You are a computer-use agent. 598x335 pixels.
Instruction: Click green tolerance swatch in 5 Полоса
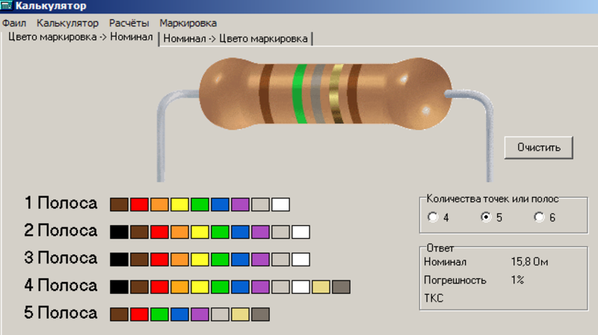click(159, 314)
